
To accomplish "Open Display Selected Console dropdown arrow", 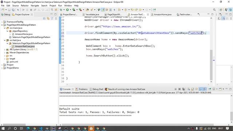I will click(x=217, y=89).
